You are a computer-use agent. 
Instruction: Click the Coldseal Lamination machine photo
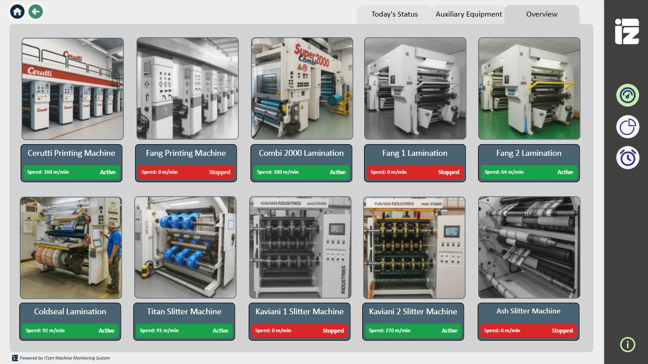pyautogui.click(x=71, y=248)
